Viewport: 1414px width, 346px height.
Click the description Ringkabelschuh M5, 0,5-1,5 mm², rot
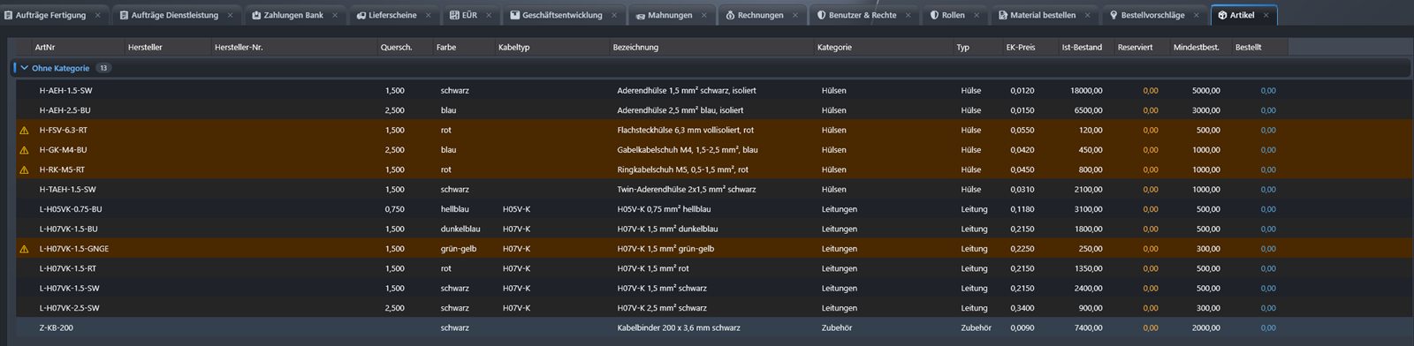(682, 169)
